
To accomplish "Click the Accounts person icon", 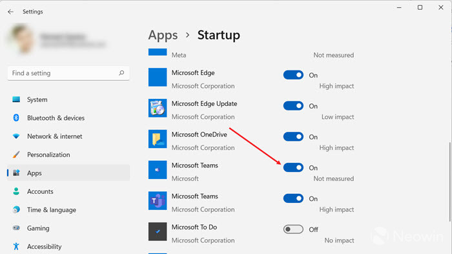I will pos(16,191).
